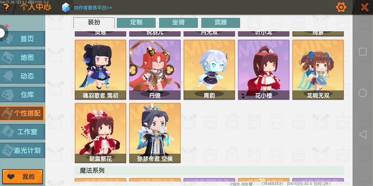The width and height of the screenshot is (373, 186).
Task: Switch to the 定制 tab
Action: [x=136, y=23]
